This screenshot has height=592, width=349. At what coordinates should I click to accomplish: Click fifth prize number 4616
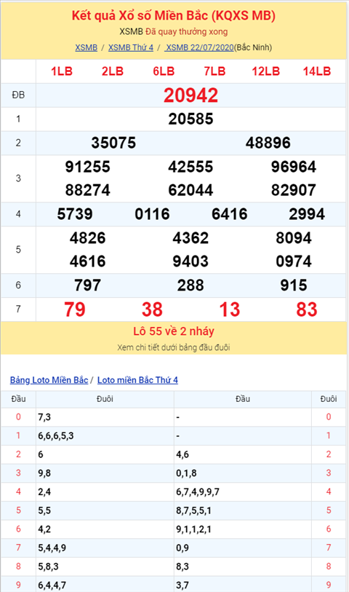pyautogui.click(x=88, y=261)
